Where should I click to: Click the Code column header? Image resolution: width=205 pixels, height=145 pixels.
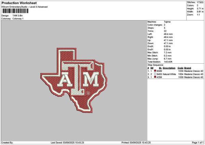click(180, 68)
